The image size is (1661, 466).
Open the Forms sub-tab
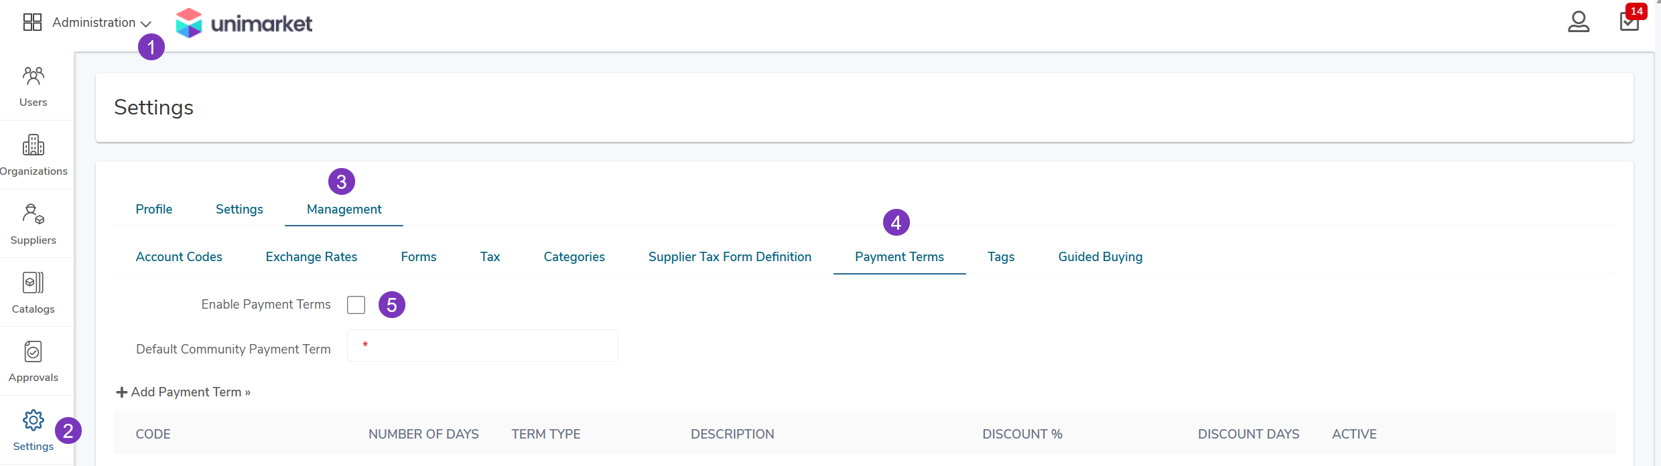419,257
